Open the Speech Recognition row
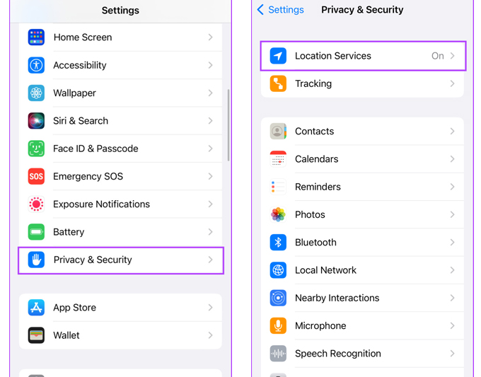 (x=362, y=353)
